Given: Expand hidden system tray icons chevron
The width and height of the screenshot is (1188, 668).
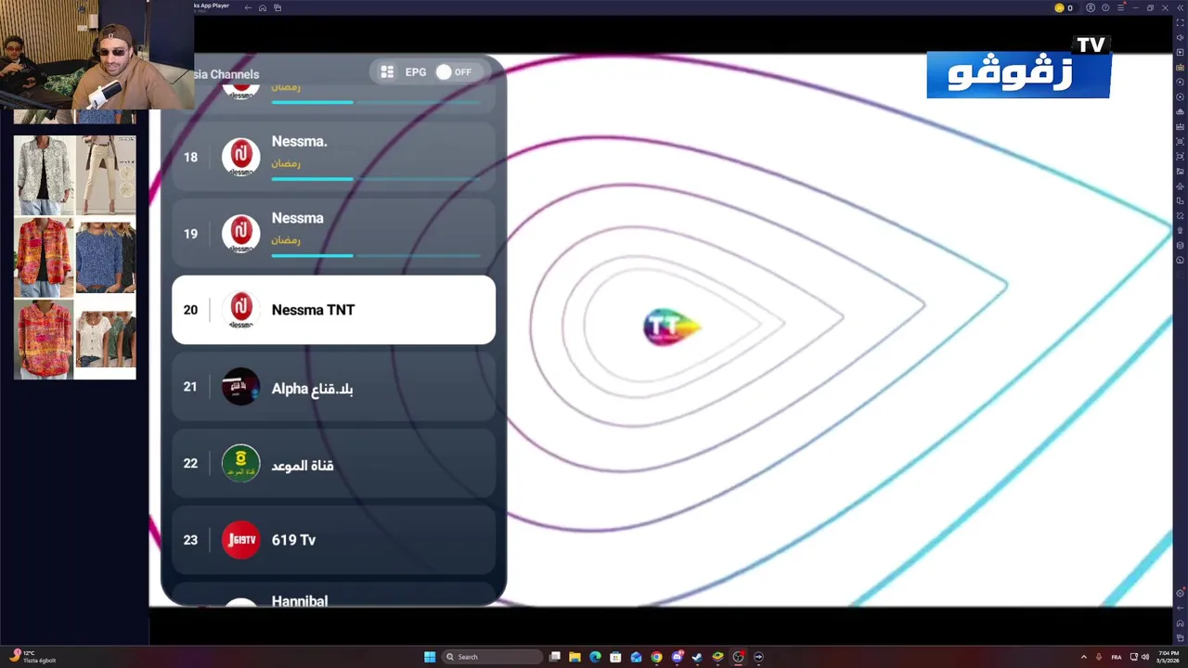Looking at the screenshot, I should pos(1083,657).
